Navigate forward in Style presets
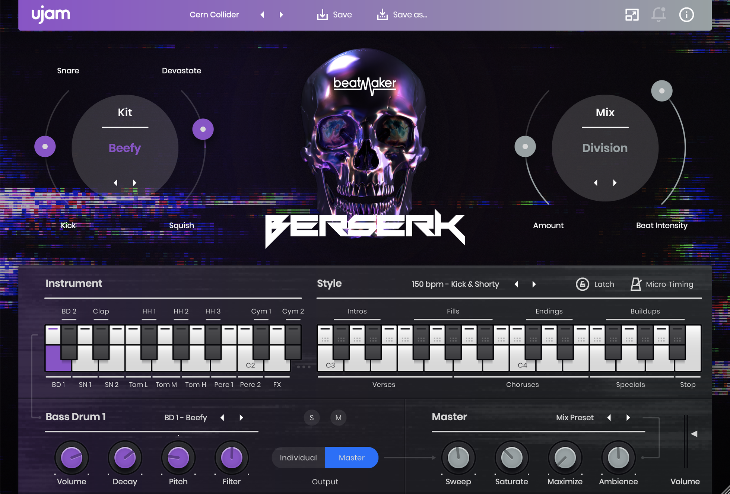This screenshot has width=730, height=494. tap(534, 283)
